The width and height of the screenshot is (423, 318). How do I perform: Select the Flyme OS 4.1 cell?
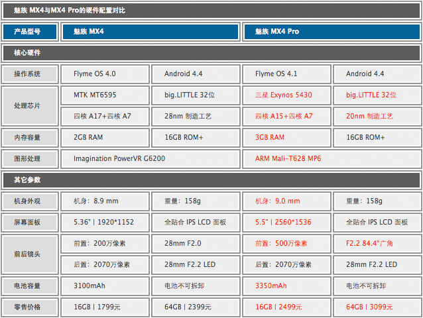coord(286,74)
